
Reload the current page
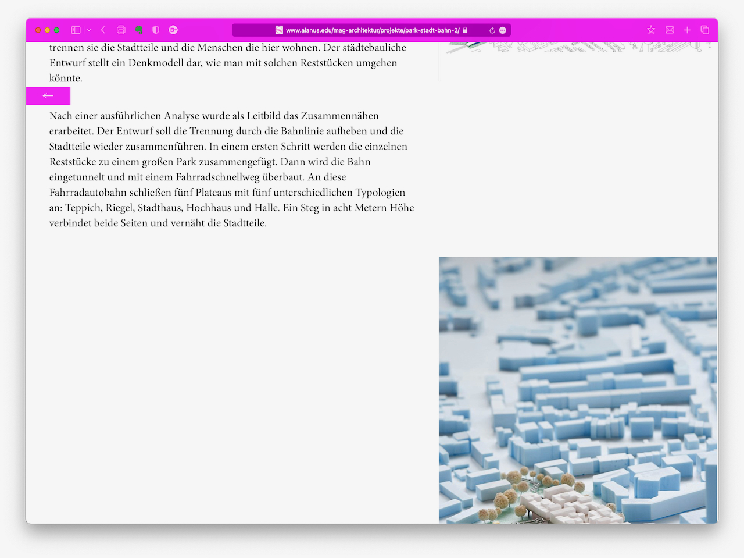pos(492,30)
